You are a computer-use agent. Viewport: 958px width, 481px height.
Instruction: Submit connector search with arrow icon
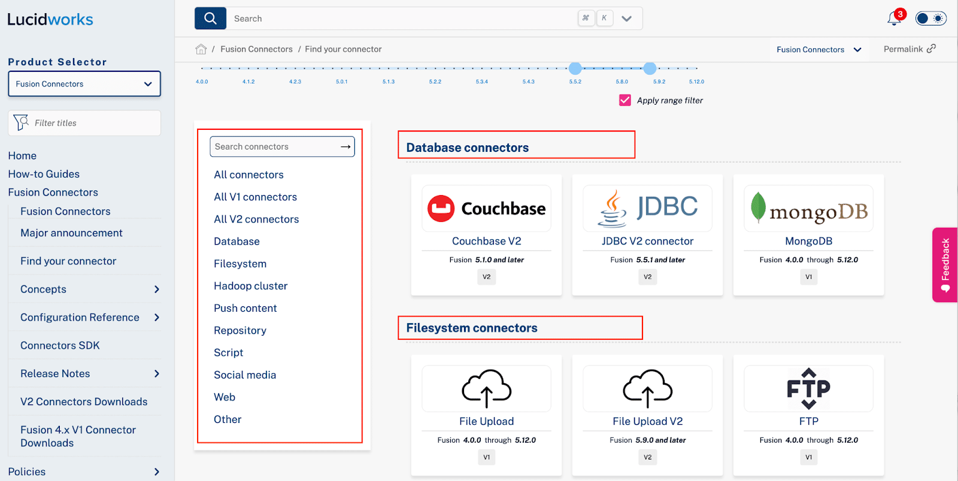(x=345, y=147)
